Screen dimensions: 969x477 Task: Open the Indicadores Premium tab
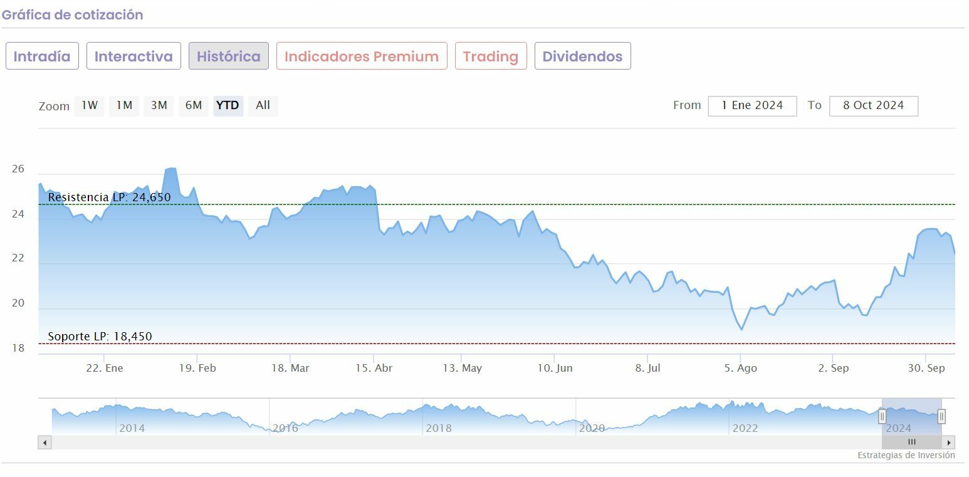coord(362,56)
